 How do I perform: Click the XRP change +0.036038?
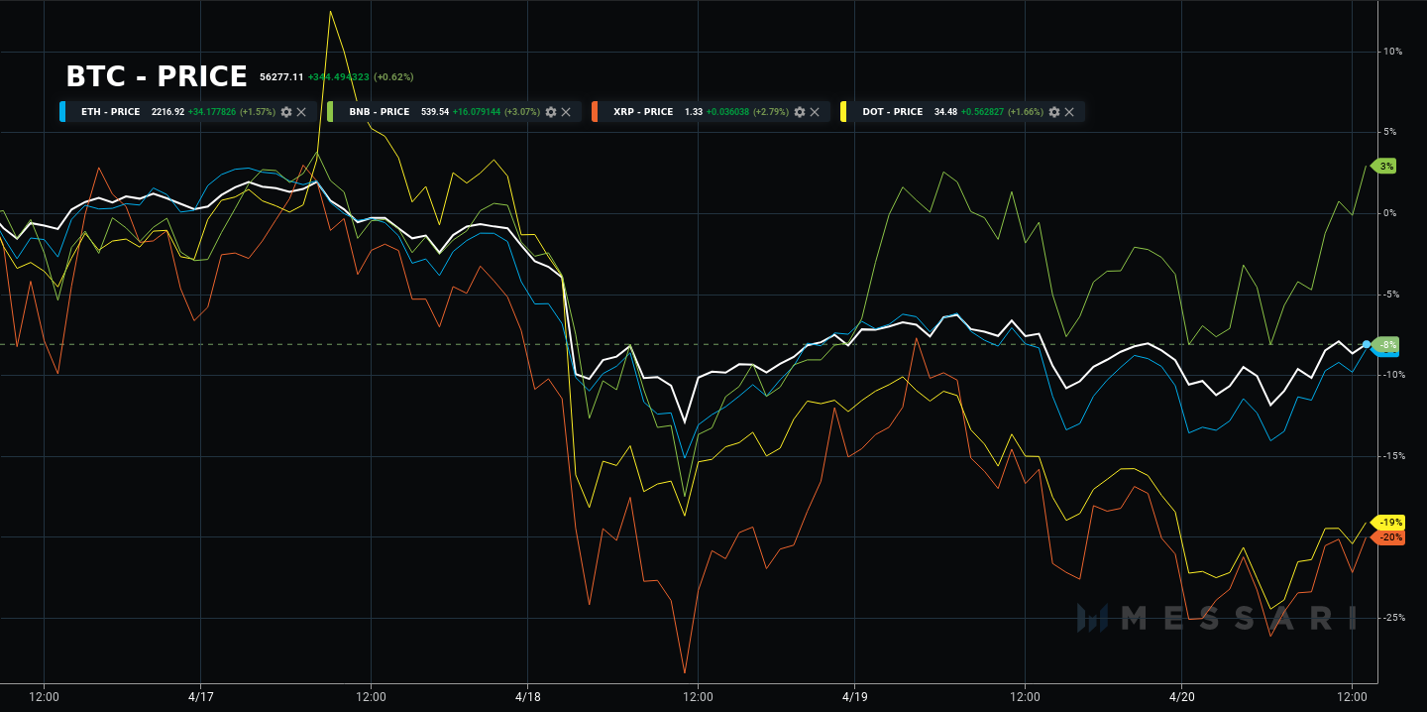tap(728, 112)
